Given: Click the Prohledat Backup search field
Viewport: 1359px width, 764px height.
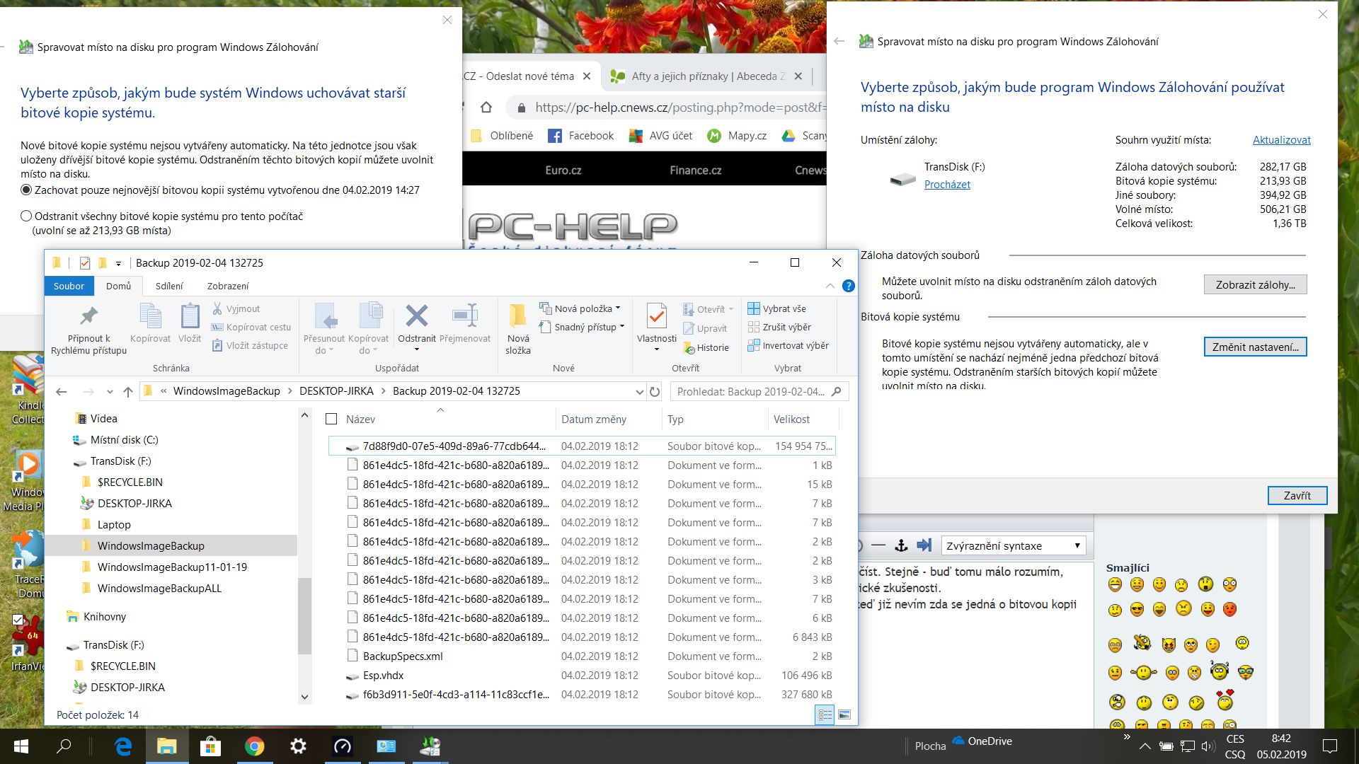Looking at the screenshot, I should [750, 391].
